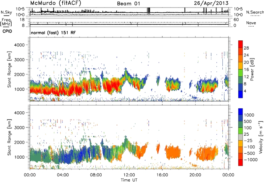Click the '4000' tick on power panel
Screen dimensions: 264x182
(19, 45)
